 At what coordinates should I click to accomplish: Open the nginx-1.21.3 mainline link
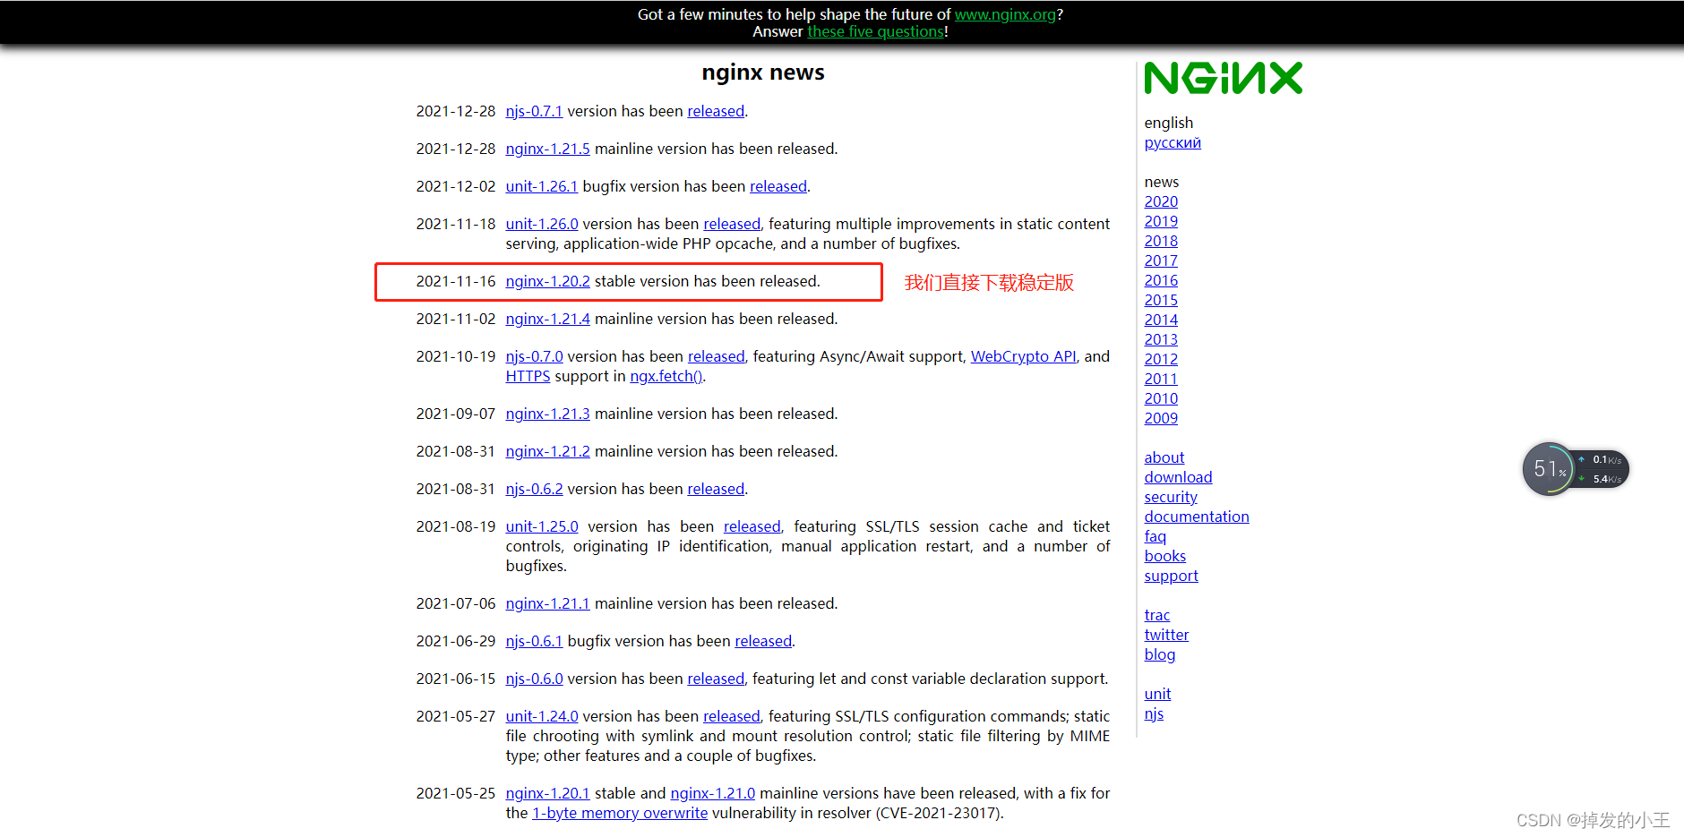[x=547, y=414]
